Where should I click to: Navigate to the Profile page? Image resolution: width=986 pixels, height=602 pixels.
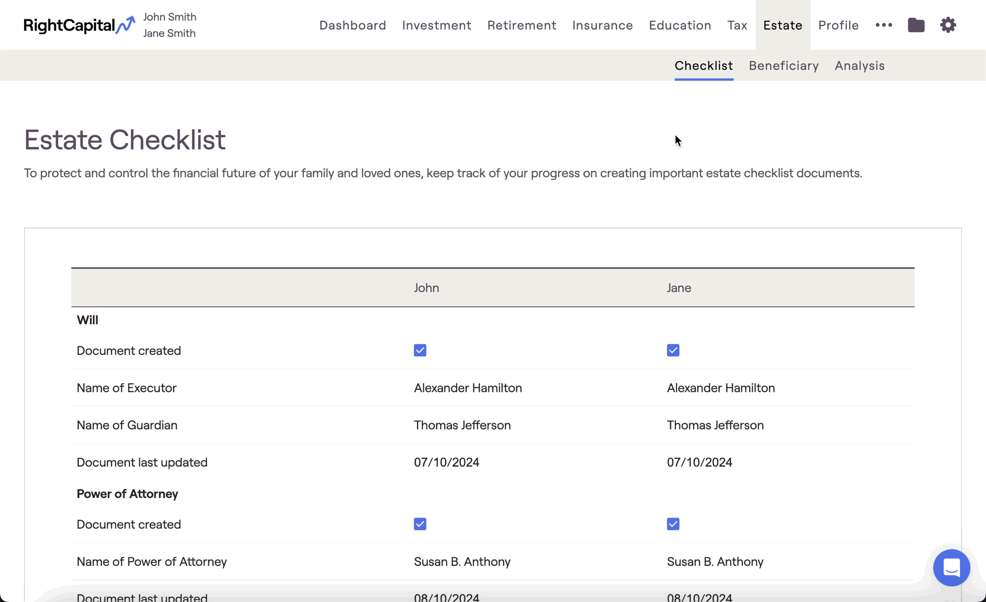(x=838, y=25)
